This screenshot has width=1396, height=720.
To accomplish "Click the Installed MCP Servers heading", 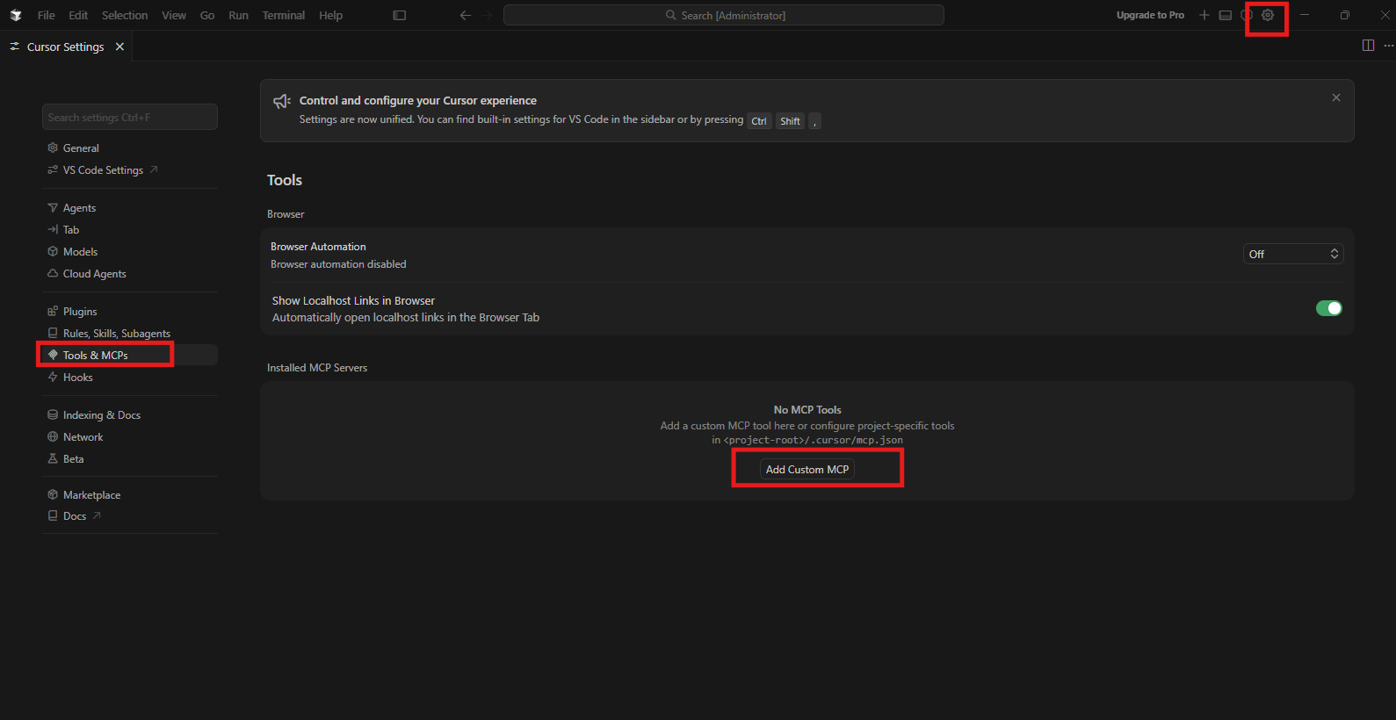I will point(317,368).
